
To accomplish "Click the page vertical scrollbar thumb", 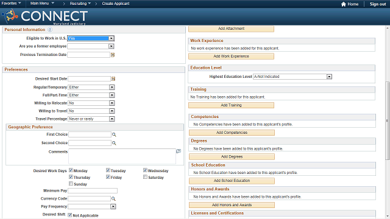I will tap(388, 120).
